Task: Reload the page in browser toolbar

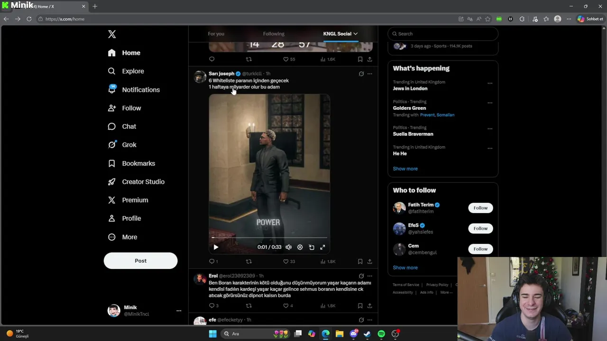Action: pos(29,19)
